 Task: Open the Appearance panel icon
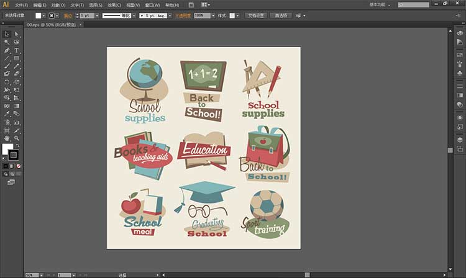[x=460, y=118]
